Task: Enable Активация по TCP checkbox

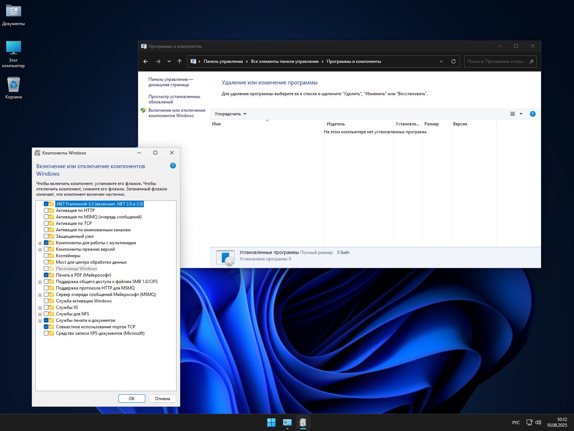Action: (46, 223)
